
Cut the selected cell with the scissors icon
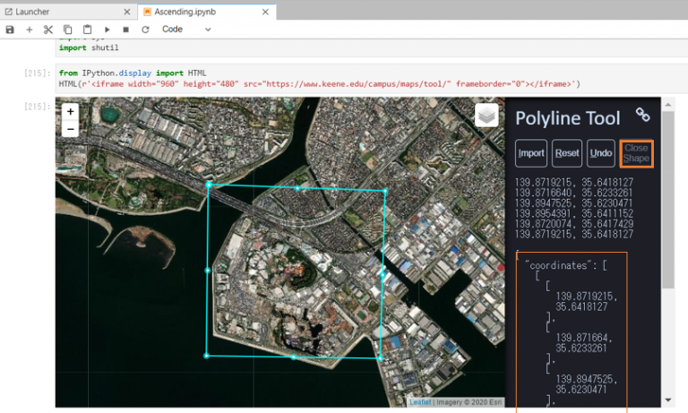tap(48, 30)
